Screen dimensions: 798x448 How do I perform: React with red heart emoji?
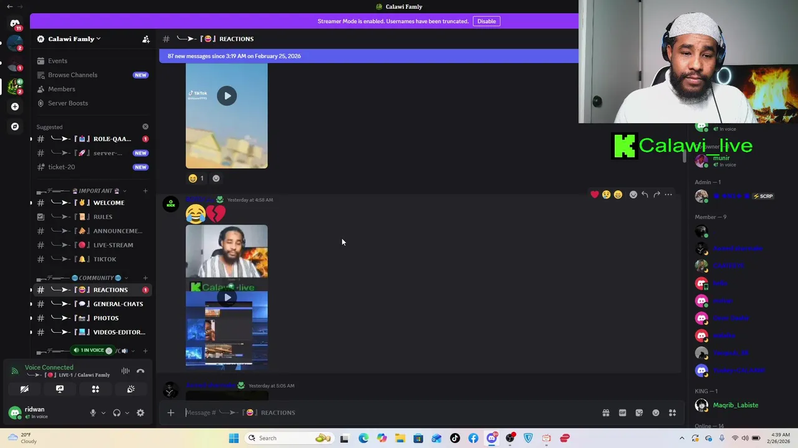(x=595, y=195)
